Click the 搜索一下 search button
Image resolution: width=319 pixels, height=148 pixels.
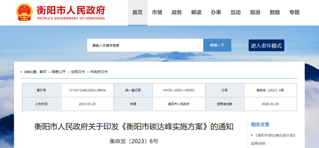point(217,45)
